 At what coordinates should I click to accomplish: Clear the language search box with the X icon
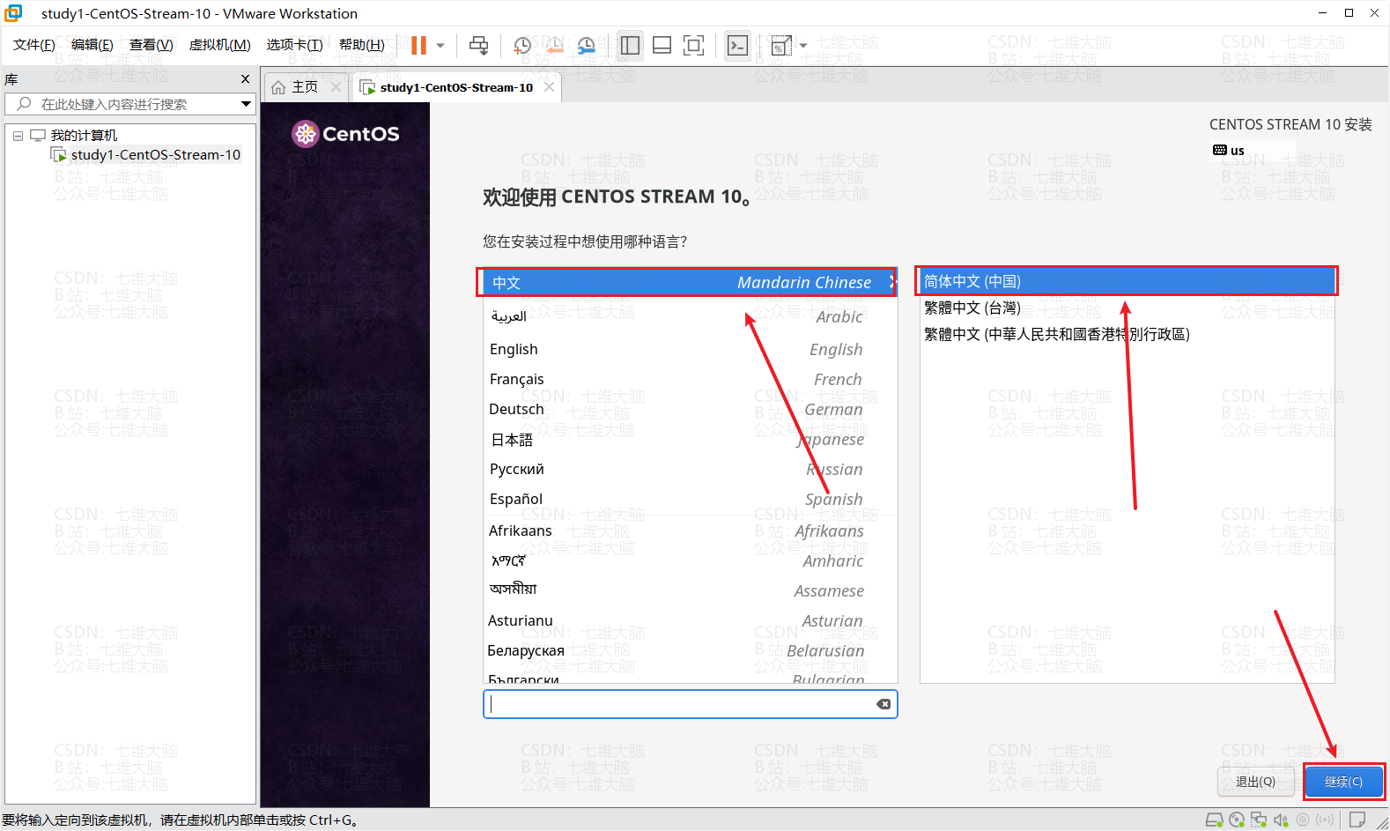pos(884,704)
